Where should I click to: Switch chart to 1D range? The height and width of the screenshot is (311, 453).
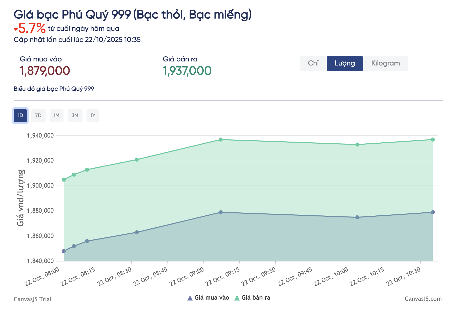[x=20, y=116]
